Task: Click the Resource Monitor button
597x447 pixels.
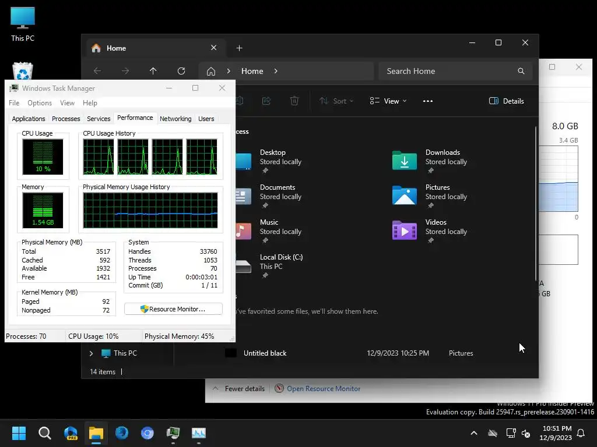Action: tap(173, 309)
